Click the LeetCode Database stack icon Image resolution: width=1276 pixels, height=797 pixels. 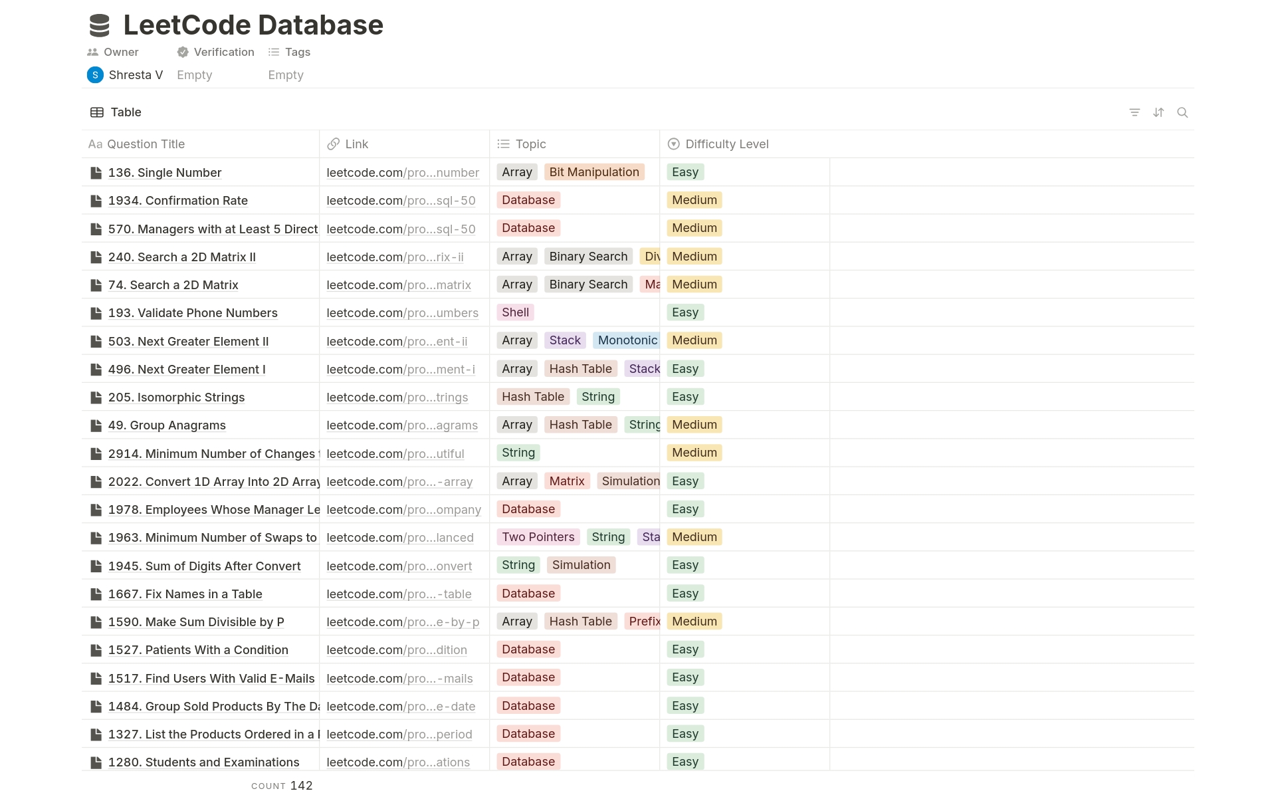[x=100, y=25]
